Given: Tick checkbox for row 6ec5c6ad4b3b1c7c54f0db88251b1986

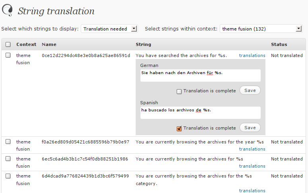Looking at the screenshot, I should [x=8, y=159].
